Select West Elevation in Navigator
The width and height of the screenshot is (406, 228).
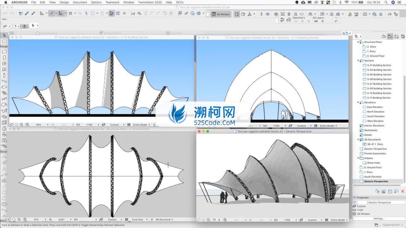[x=375, y=121]
